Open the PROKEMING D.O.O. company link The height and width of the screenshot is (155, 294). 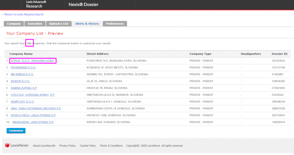(x=23, y=68)
